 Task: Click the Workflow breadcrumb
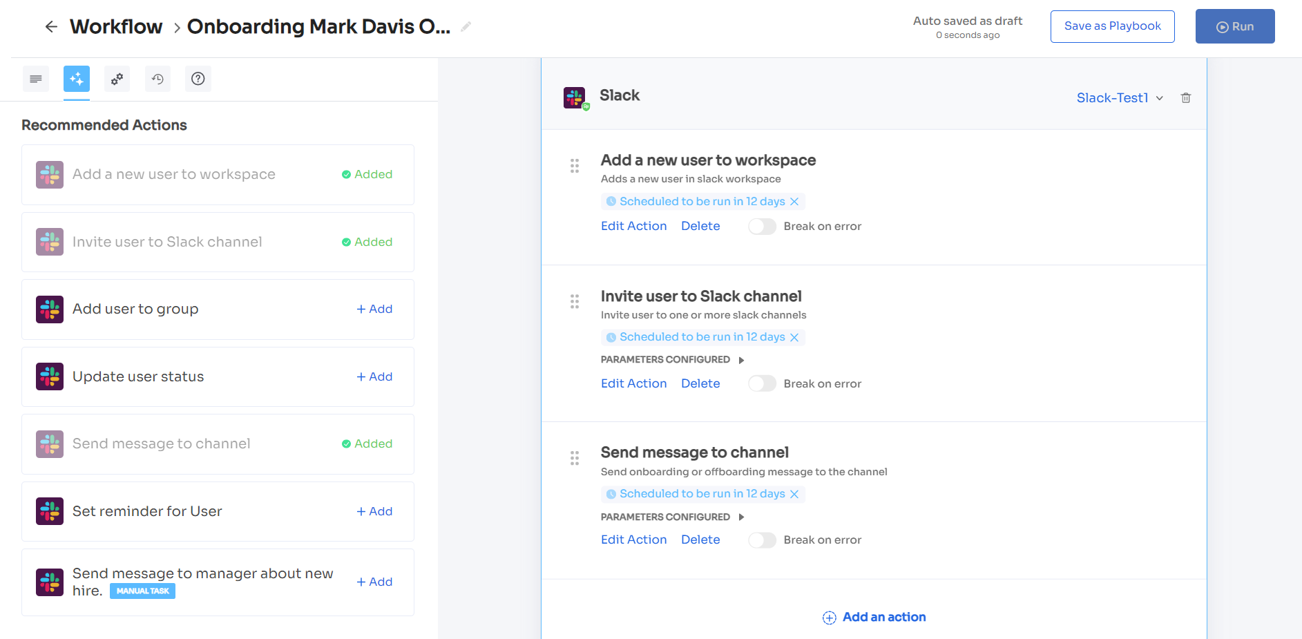click(x=116, y=26)
